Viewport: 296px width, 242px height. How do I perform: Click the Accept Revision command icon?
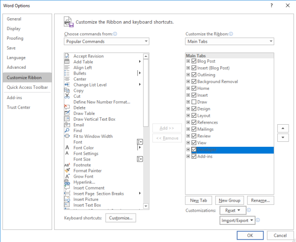coord(67,56)
